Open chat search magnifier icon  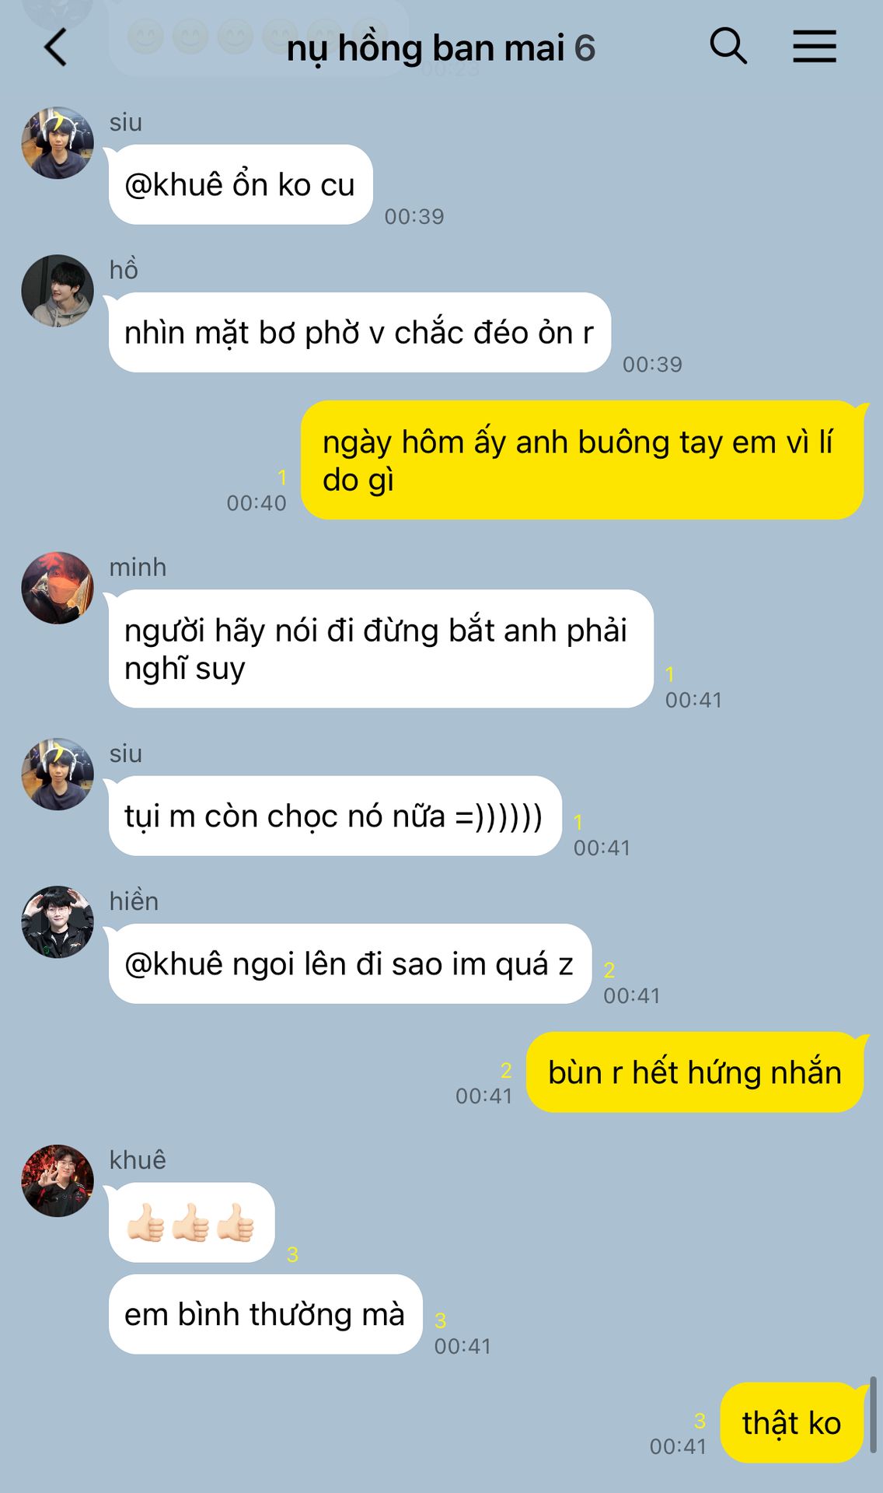click(x=728, y=46)
